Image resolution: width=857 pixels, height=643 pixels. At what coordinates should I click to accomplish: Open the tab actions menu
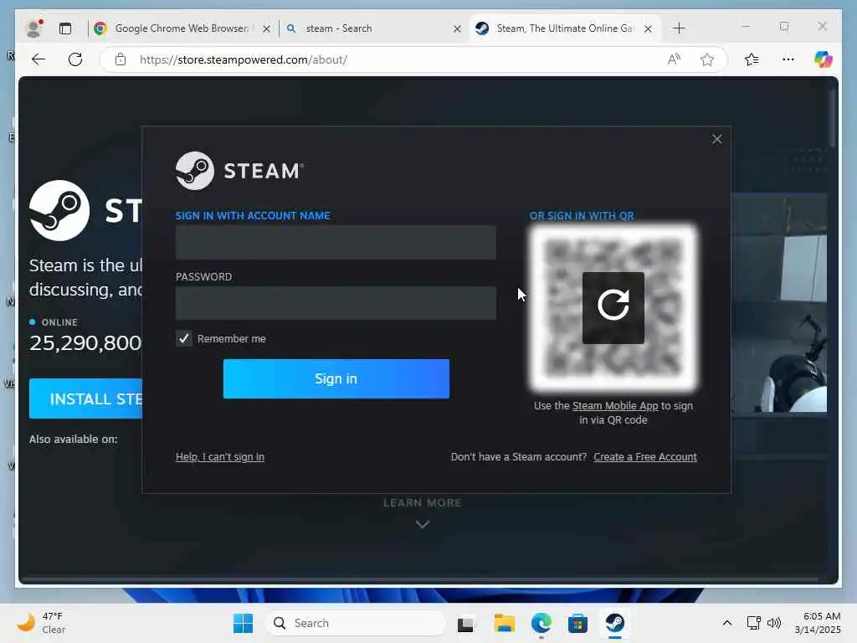coord(65,28)
